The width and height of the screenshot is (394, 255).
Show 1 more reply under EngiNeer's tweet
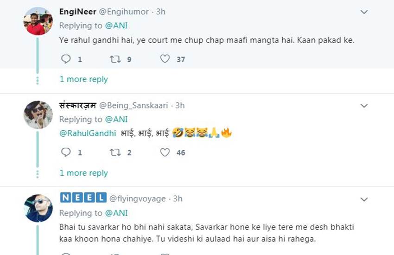pos(83,79)
